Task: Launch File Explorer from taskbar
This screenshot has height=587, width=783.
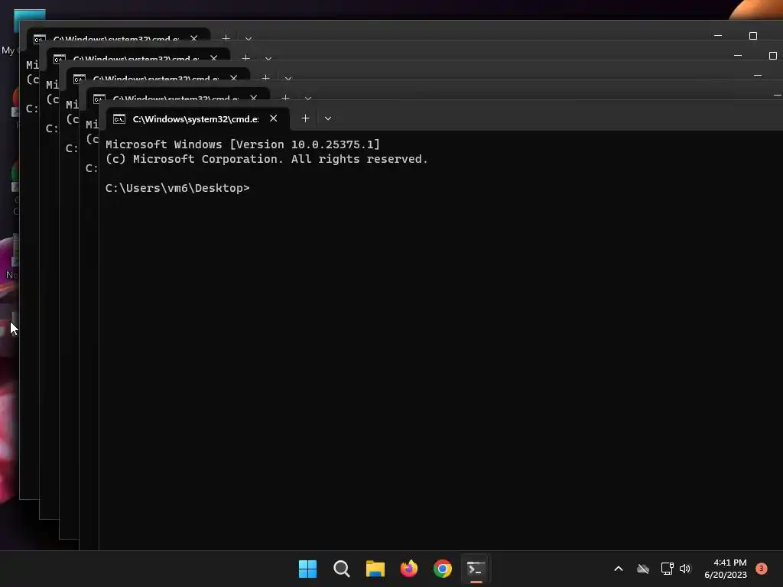Action: click(x=375, y=569)
